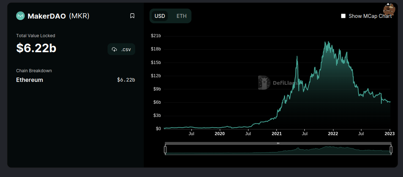This screenshot has width=403, height=177.
Task: Click the mini overview chart in range selector
Action: (278, 150)
